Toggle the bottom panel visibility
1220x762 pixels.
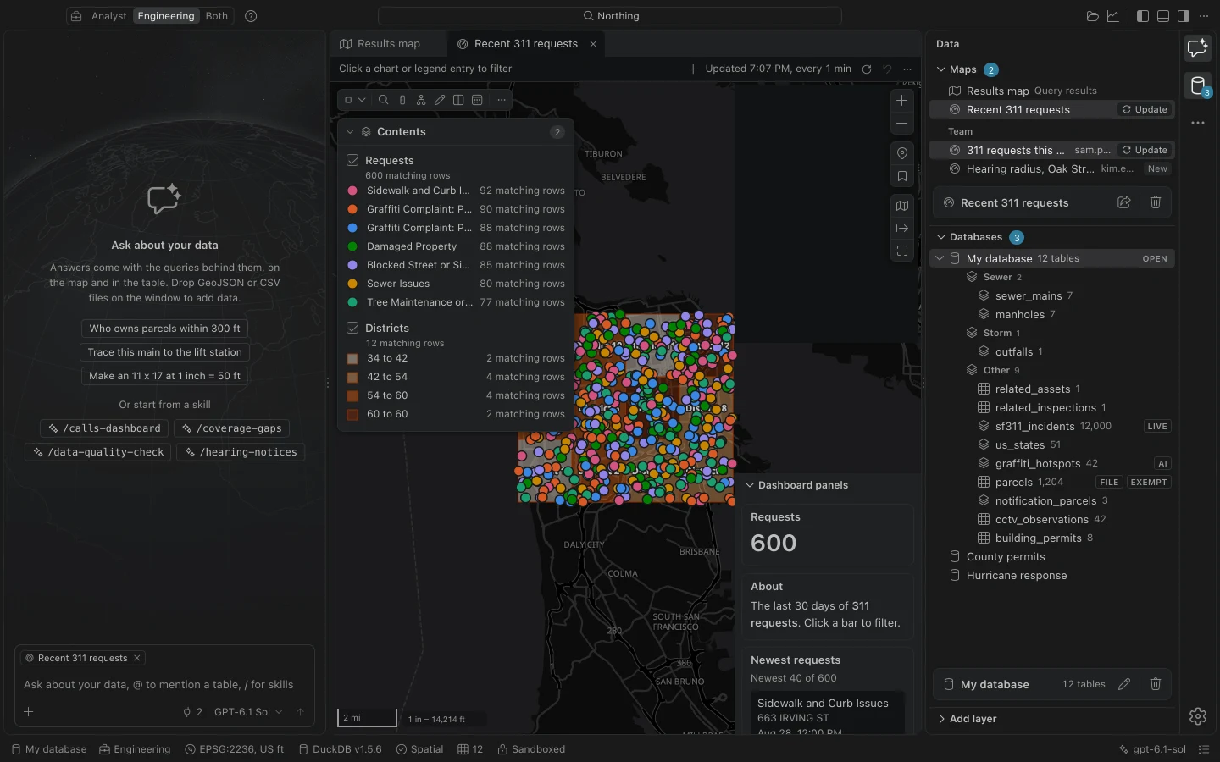[x=1163, y=16]
